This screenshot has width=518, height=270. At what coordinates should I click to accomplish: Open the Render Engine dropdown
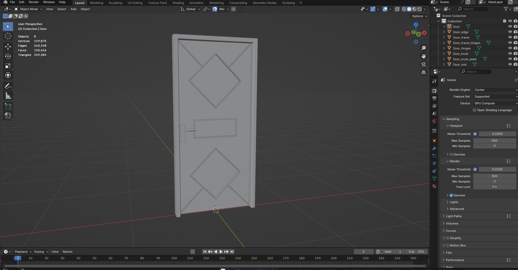click(495, 90)
